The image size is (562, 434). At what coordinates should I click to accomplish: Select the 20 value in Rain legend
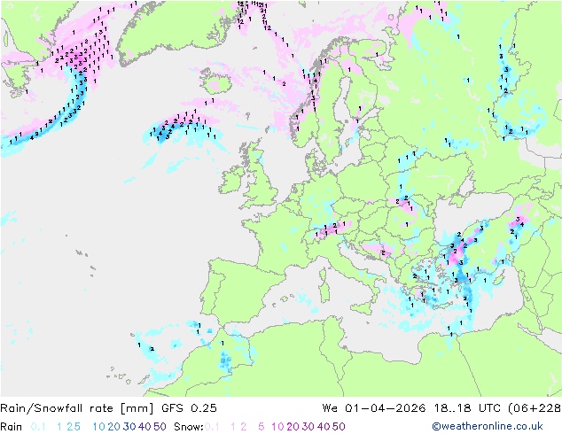tap(114, 427)
